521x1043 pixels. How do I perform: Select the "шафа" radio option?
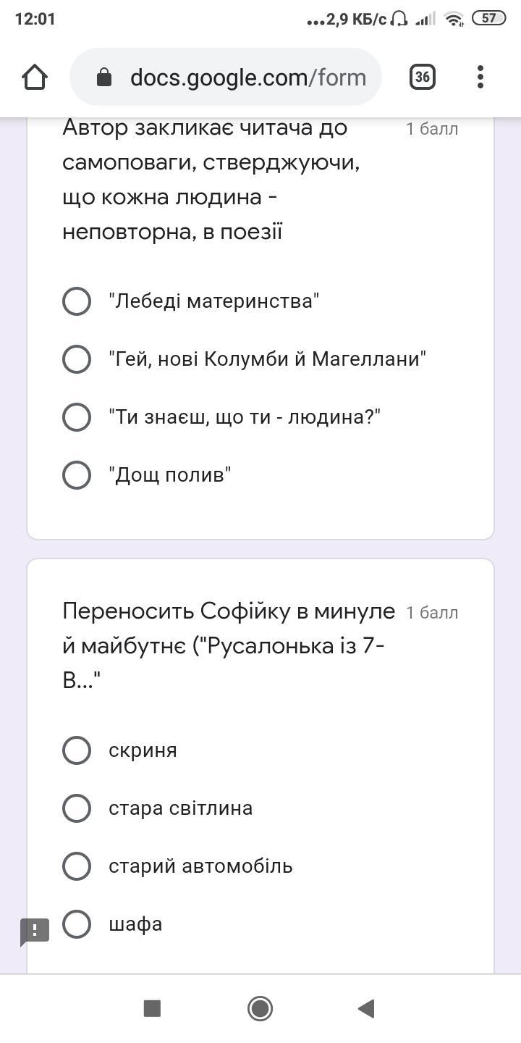pyautogui.click(x=77, y=924)
